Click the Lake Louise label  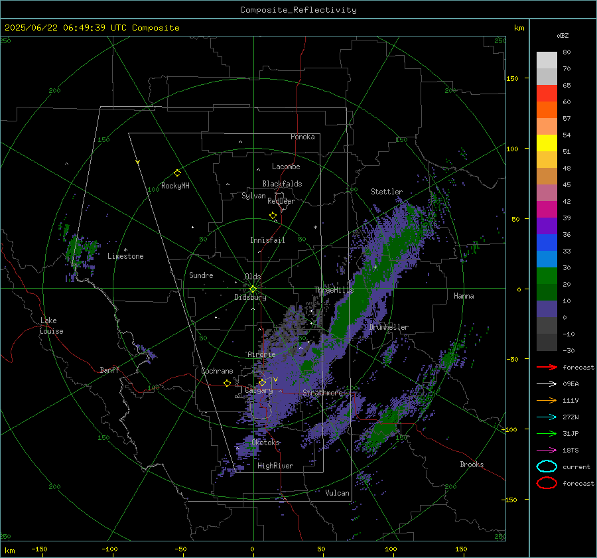pyautogui.click(x=51, y=326)
